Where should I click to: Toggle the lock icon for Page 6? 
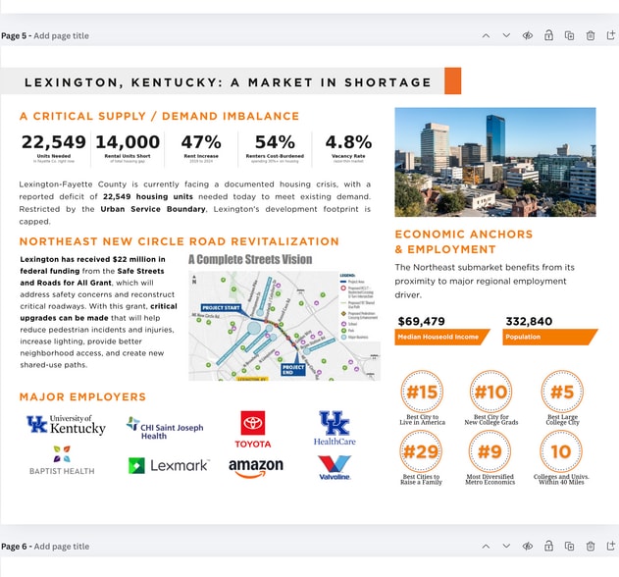(x=548, y=546)
